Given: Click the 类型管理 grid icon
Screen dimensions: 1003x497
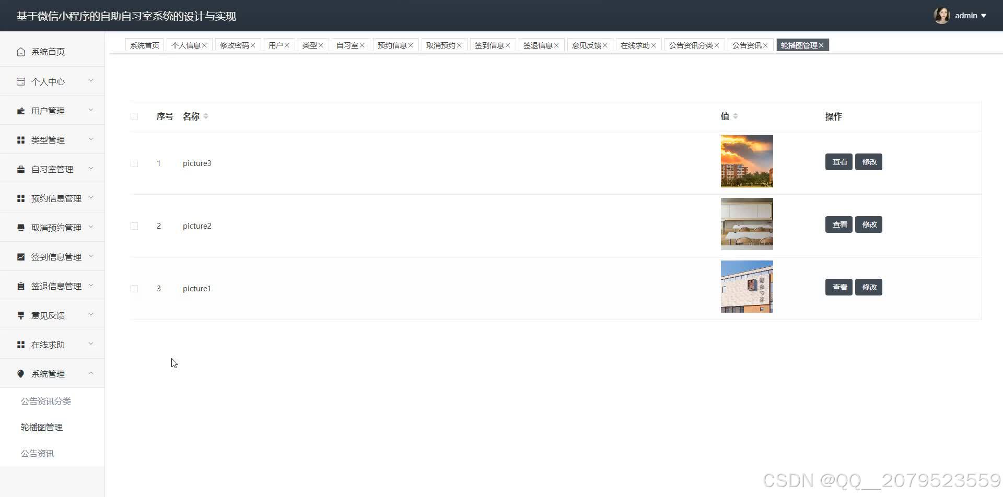Looking at the screenshot, I should click(x=21, y=140).
